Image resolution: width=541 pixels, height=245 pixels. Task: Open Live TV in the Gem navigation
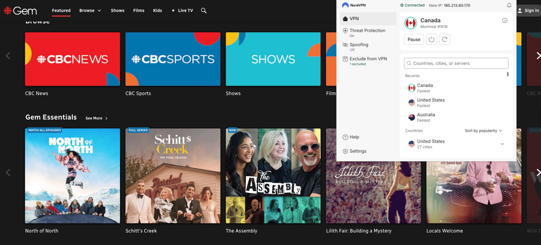[182, 11]
